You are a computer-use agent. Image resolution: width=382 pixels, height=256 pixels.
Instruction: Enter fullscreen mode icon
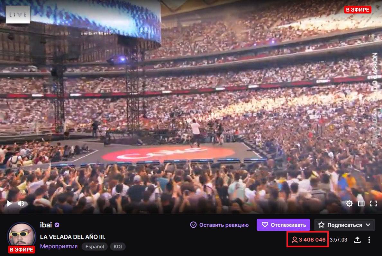coord(373,203)
